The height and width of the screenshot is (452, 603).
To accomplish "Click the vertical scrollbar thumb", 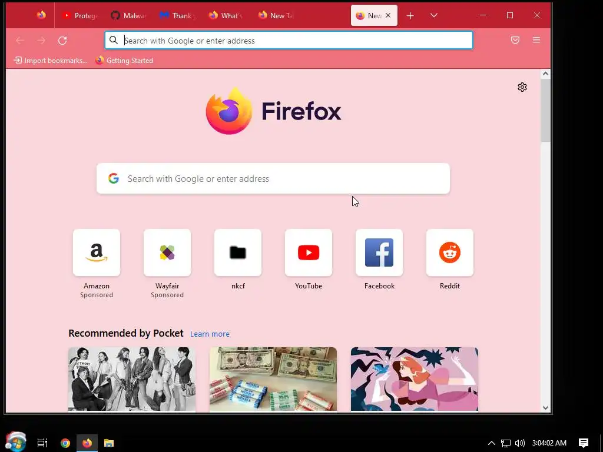I will coord(545,110).
